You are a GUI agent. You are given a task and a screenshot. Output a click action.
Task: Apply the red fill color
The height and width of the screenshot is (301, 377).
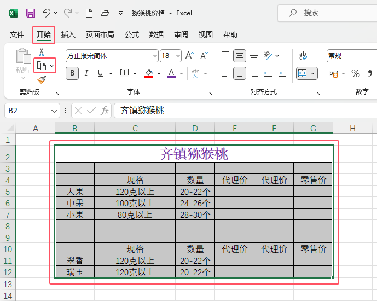tap(149, 73)
